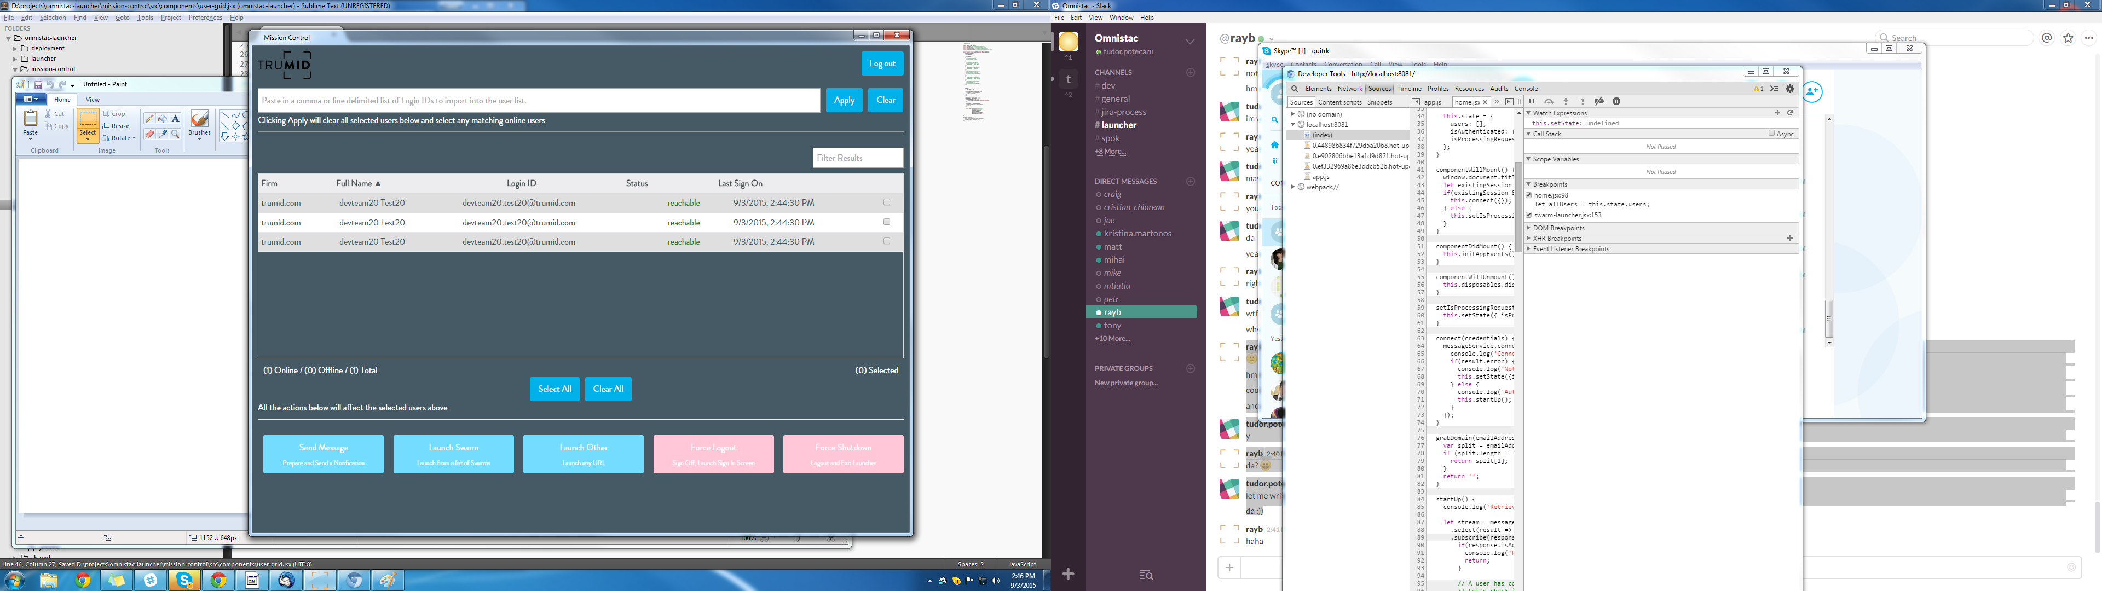Screen dimensions: 2102x591
Task: Click the Launch Swarm button
Action: click(x=454, y=454)
